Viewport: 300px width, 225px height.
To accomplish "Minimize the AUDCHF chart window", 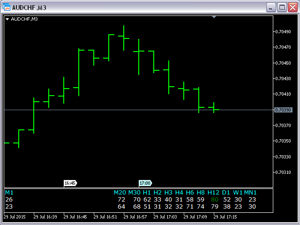I will point(271,7).
